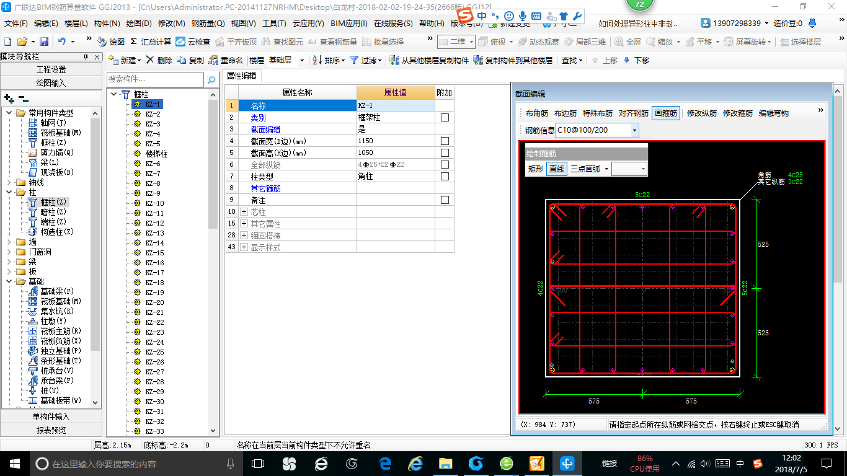Move component down with 下移
The image size is (847, 476).
point(637,60)
